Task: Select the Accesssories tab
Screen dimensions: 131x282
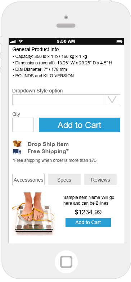Action: tap(28, 180)
